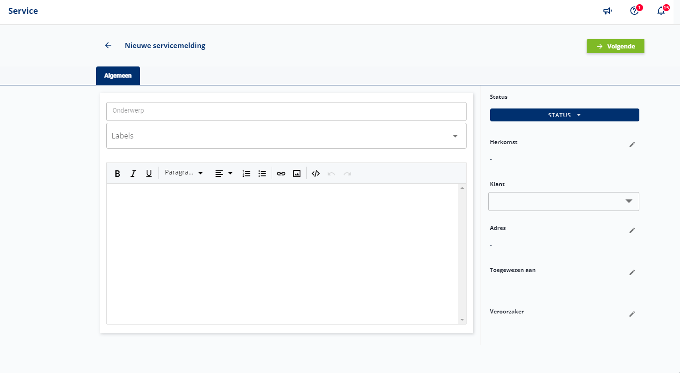The image size is (680, 373).
Task: Edit the Toegewezen aan field
Action: 632,272
